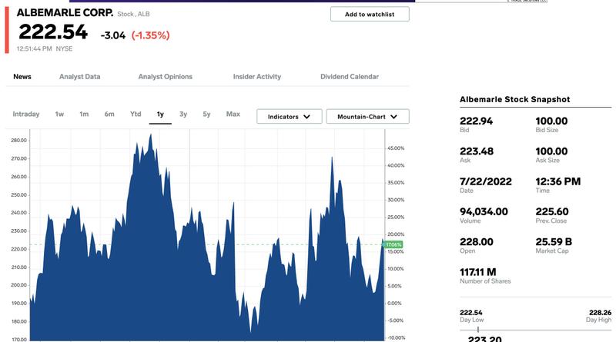Screen dimensions: 616x342
Task: Click the 222.54 stock price
Action: pyautogui.click(x=53, y=32)
